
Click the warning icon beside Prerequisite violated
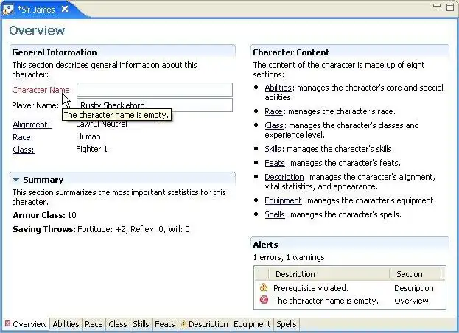point(264,287)
